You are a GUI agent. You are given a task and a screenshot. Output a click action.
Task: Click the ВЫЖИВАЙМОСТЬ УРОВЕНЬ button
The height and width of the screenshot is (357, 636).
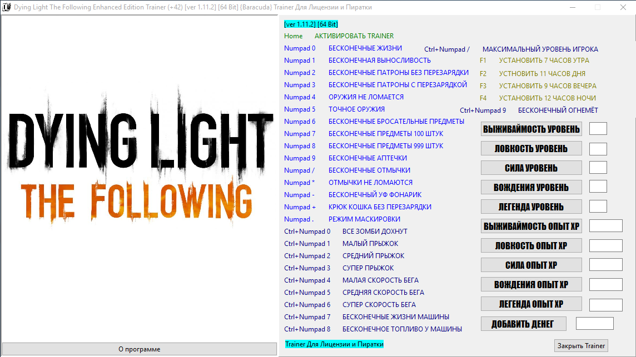(531, 129)
